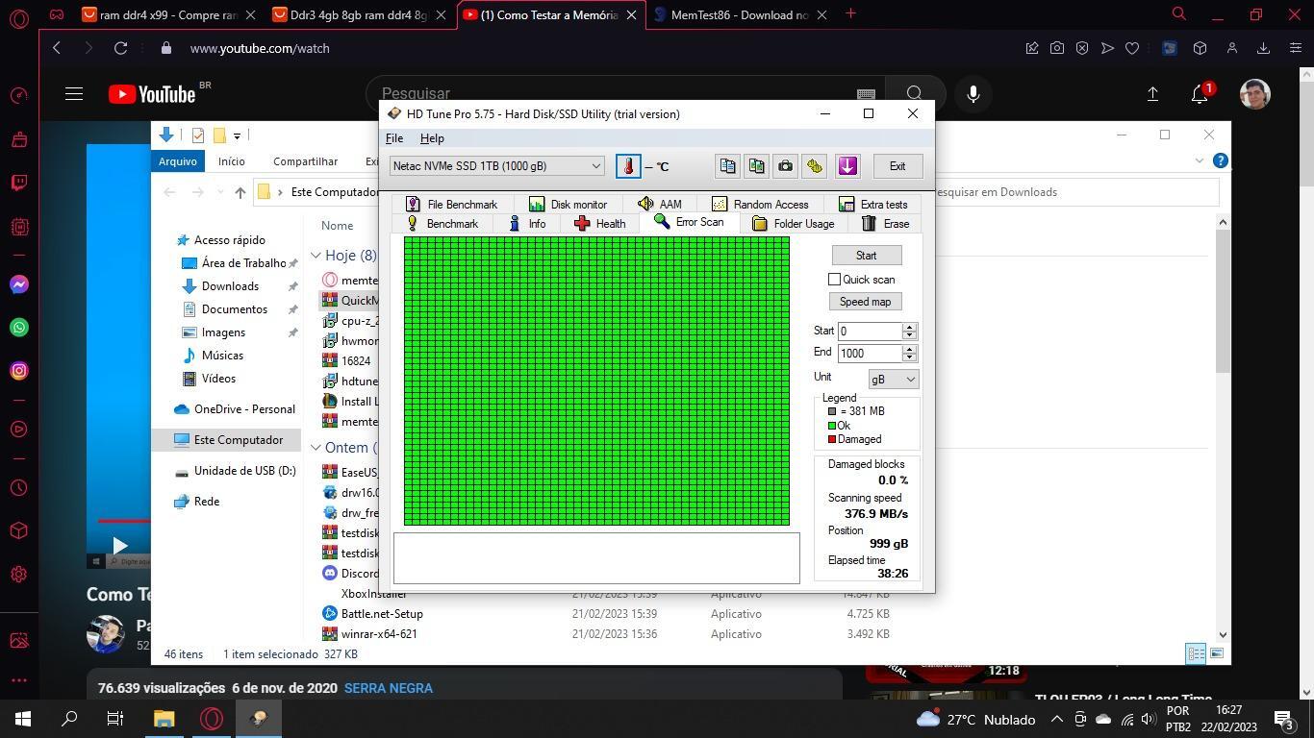Open the Erase tab
The height and width of the screenshot is (738, 1314).
(885, 224)
